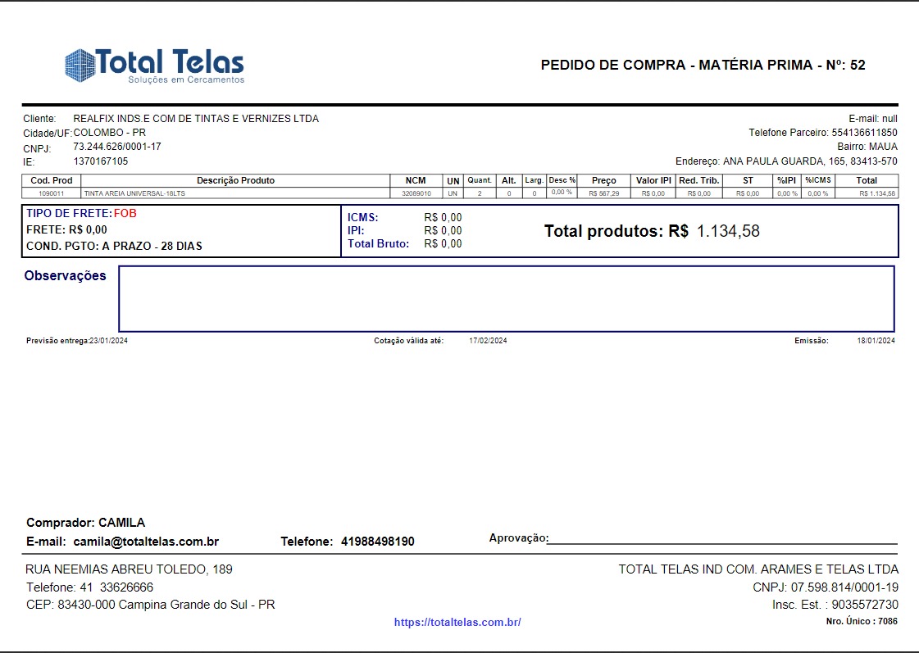Click the Total produtos value 1.134,58
Screen dimensions: 919x653
click(728, 232)
